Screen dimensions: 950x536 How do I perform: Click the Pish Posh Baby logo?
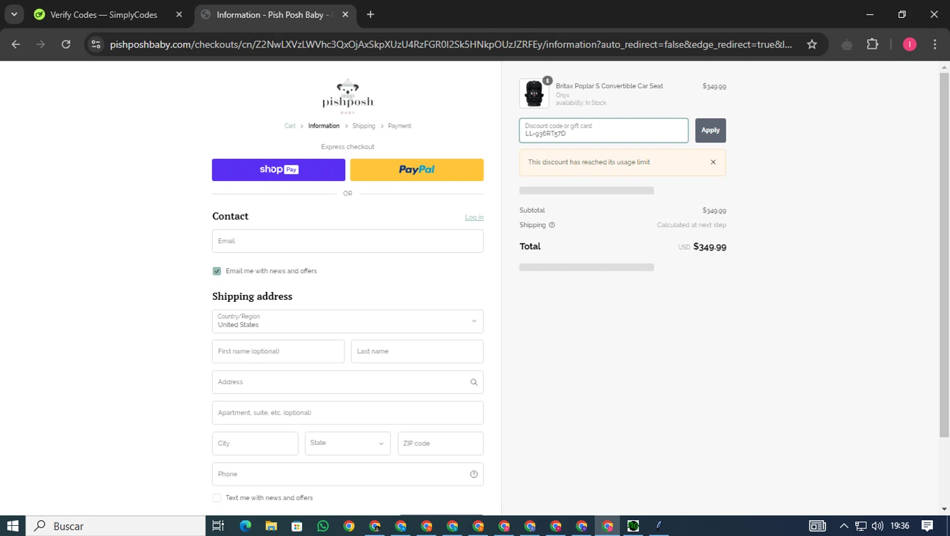click(x=348, y=96)
